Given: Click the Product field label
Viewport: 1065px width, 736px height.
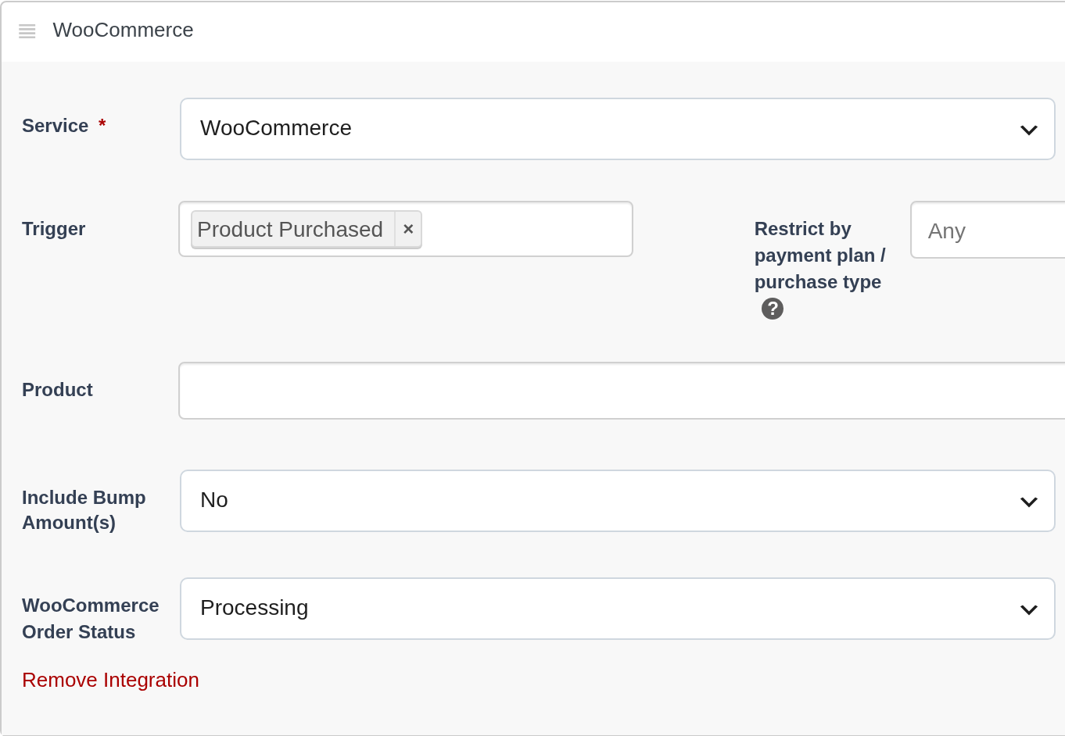Looking at the screenshot, I should coord(57,390).
